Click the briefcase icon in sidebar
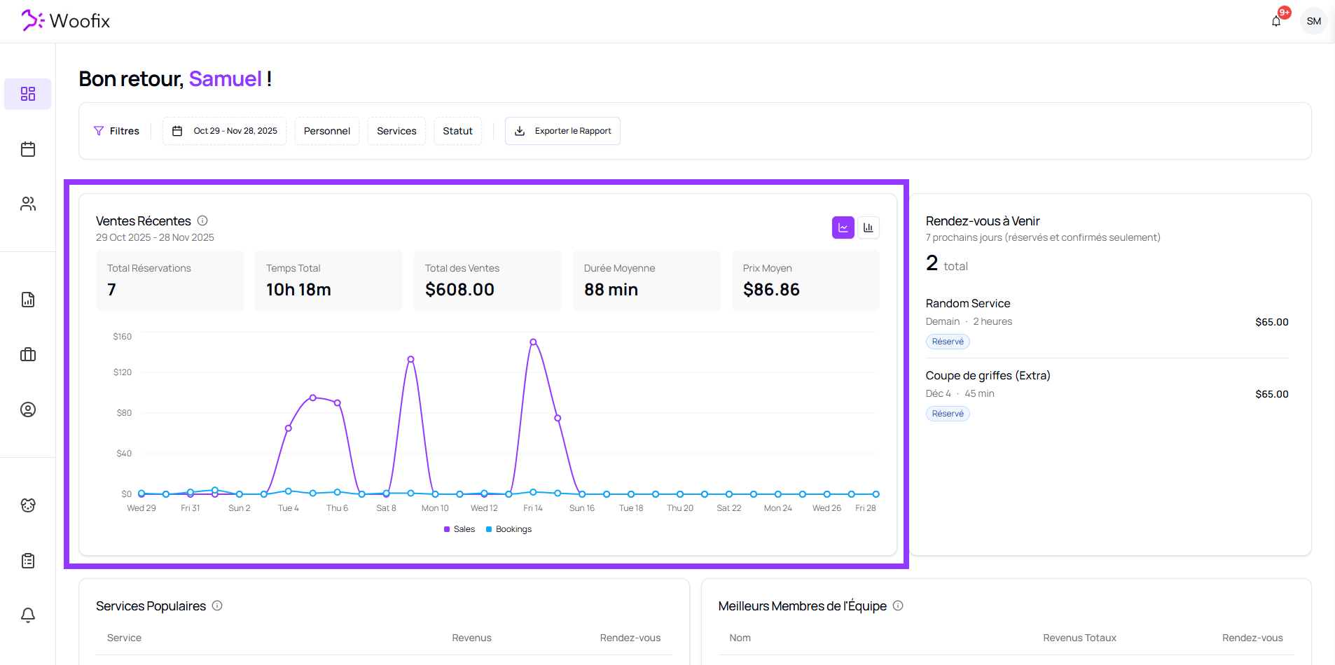This screenshot has width=1335, height=665. (28, 354)
